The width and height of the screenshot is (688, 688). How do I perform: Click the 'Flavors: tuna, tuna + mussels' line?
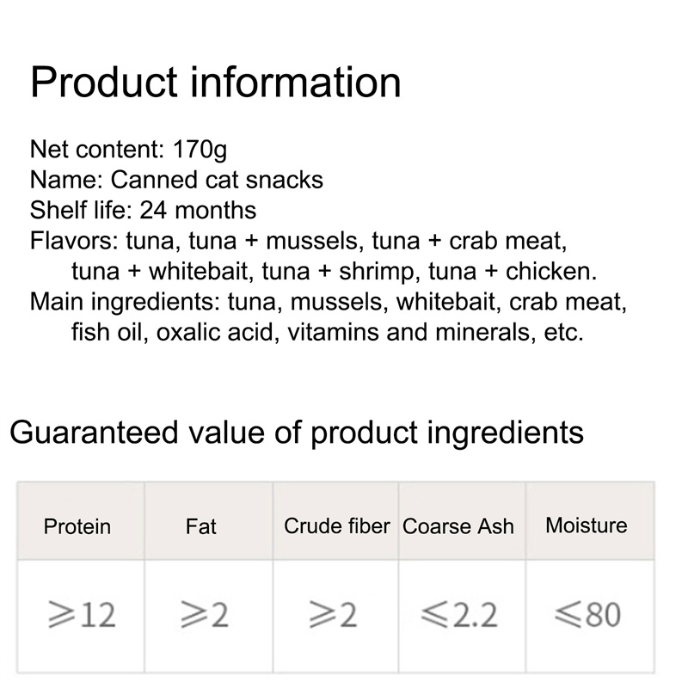[298, 241]
